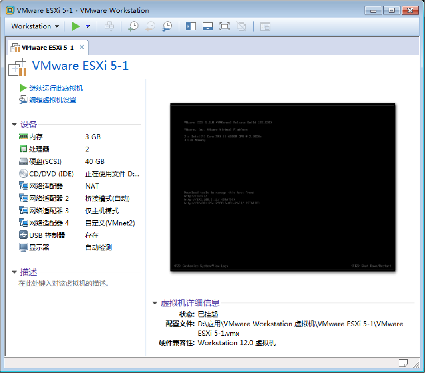Maximize the VMware Workstation window

coord(392,11)
